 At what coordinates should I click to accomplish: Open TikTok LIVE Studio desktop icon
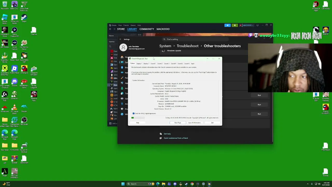pyautogui.click(x=15, y=19)
